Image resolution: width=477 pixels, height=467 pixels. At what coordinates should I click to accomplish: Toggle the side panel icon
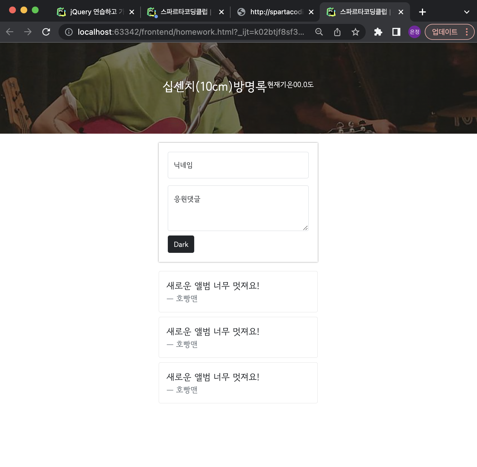(x=396, y=32)
